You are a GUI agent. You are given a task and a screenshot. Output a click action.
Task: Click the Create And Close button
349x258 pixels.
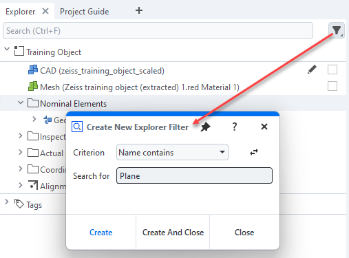pos(173,233)
